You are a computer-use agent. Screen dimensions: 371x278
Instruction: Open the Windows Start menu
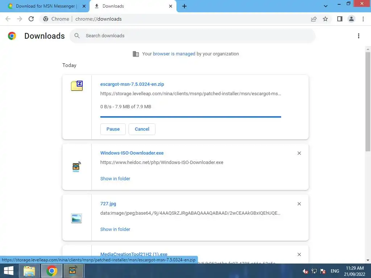pyautogui.click(x=9, y=271)
